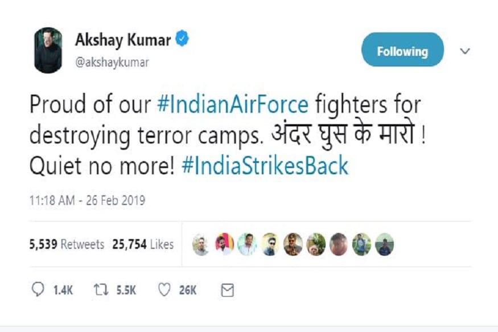The image size is (498, 332).
Task: Open the 11:18 AM - 26 Feb 2019 timestamp
Action: click(87, 200)
